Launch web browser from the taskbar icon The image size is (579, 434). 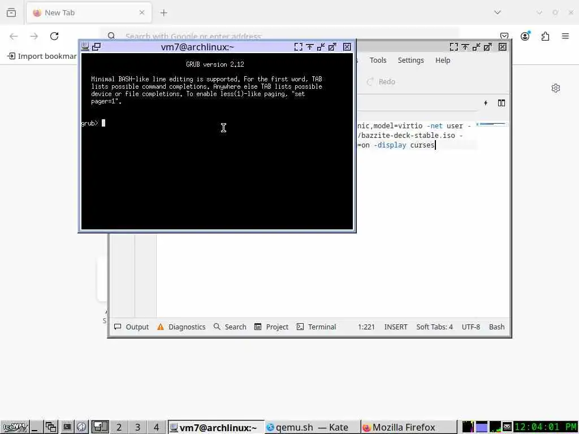point(81,427)
